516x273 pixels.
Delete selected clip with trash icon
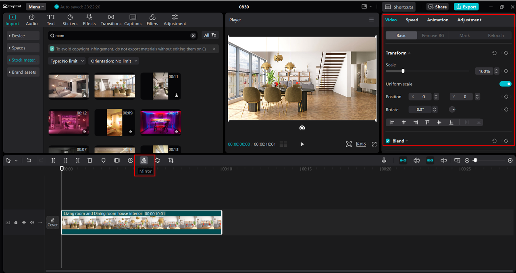pos(90,160)
